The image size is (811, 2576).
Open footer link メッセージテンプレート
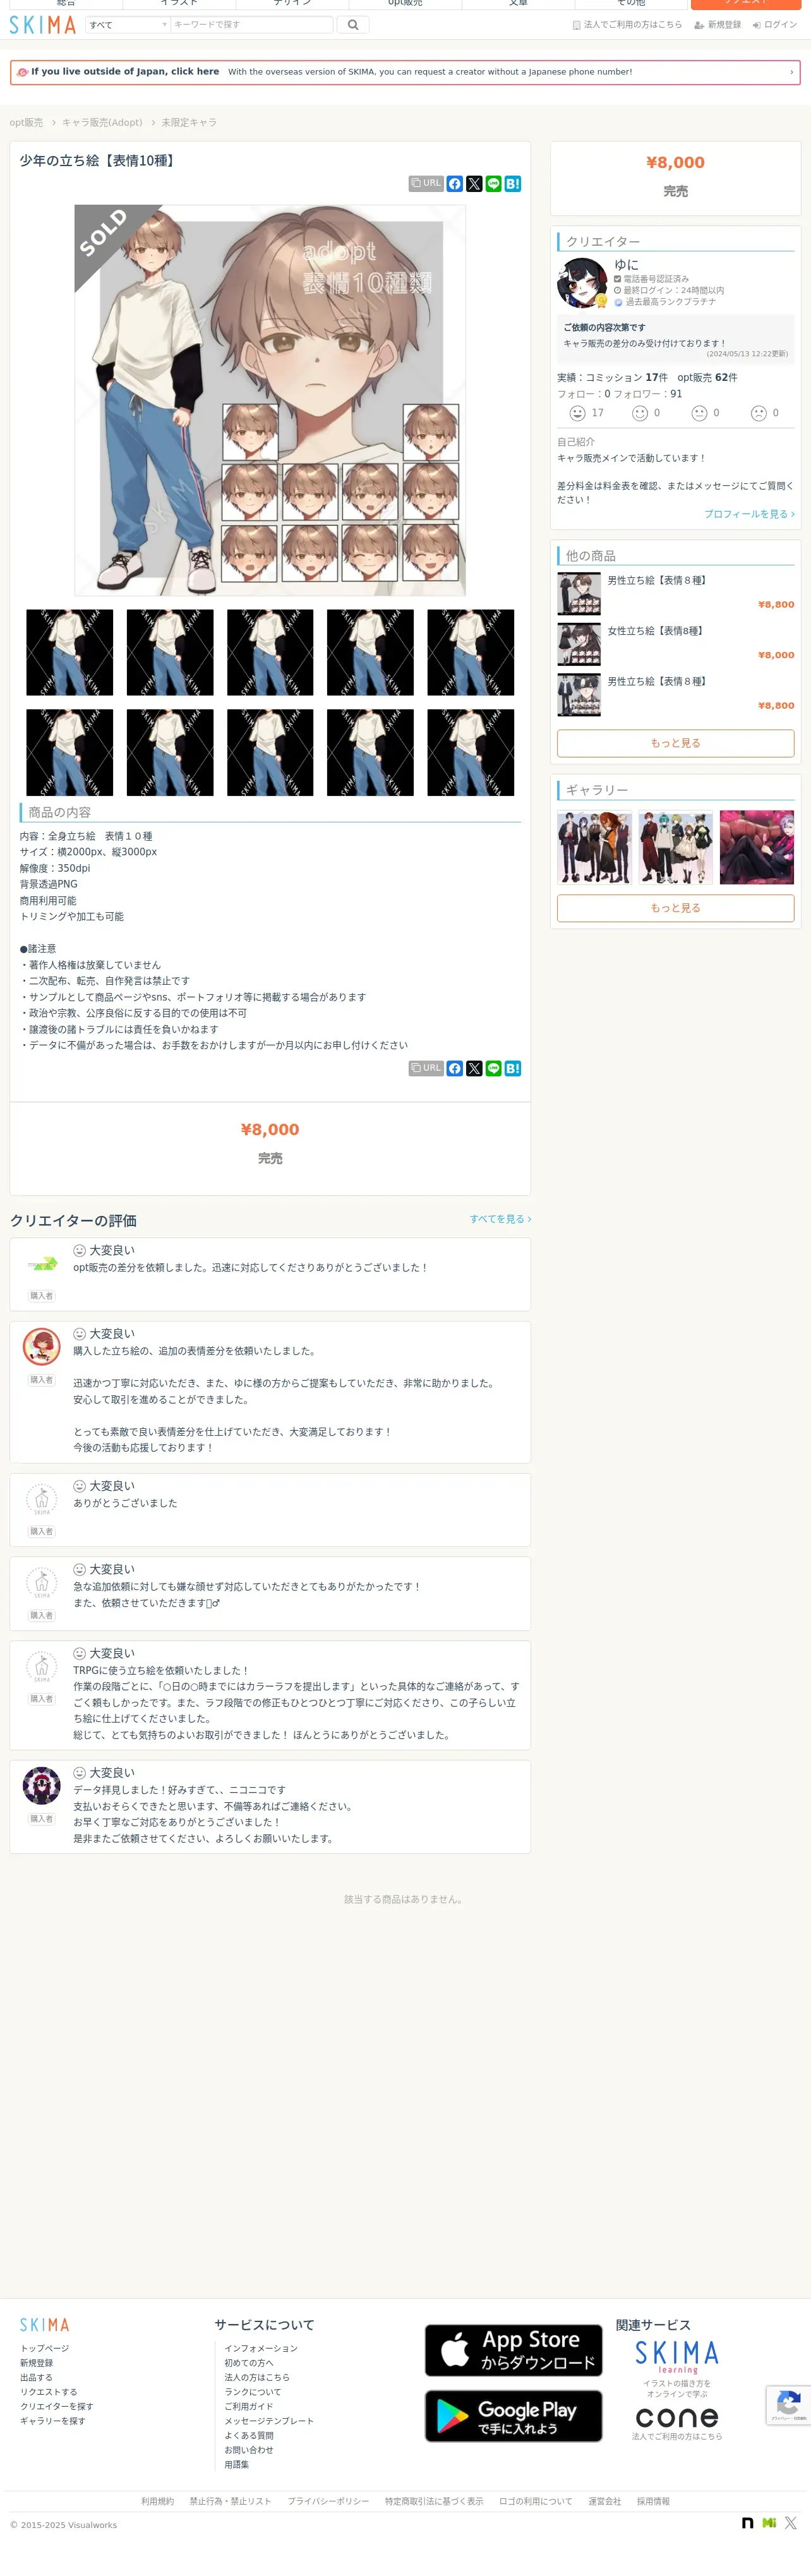click(269, 2421)
